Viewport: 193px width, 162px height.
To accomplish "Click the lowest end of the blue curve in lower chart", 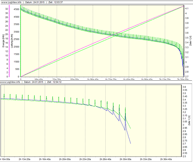I will [x=131, y=143].
